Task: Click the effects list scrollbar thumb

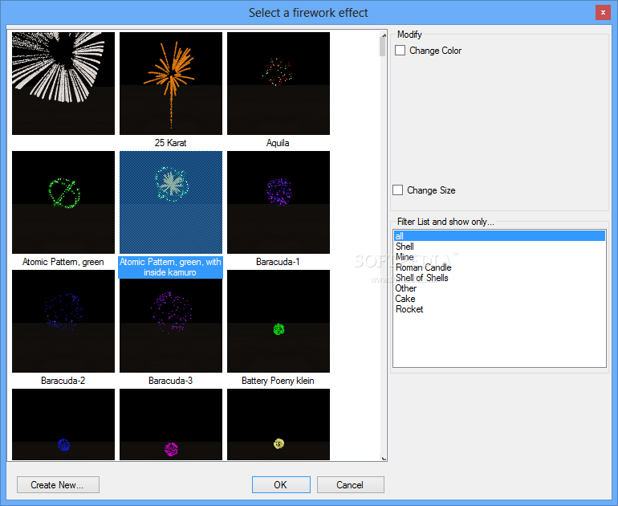Action: [383, 47]
